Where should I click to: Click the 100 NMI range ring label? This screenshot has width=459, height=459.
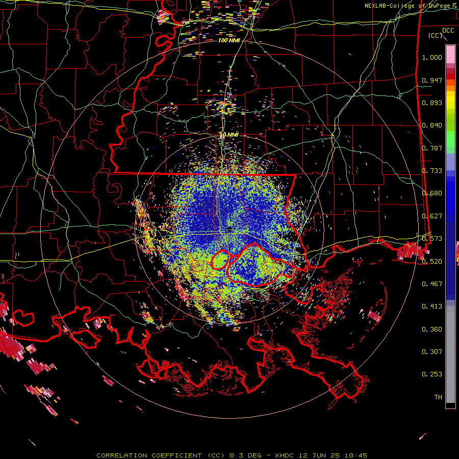point(229,40)
